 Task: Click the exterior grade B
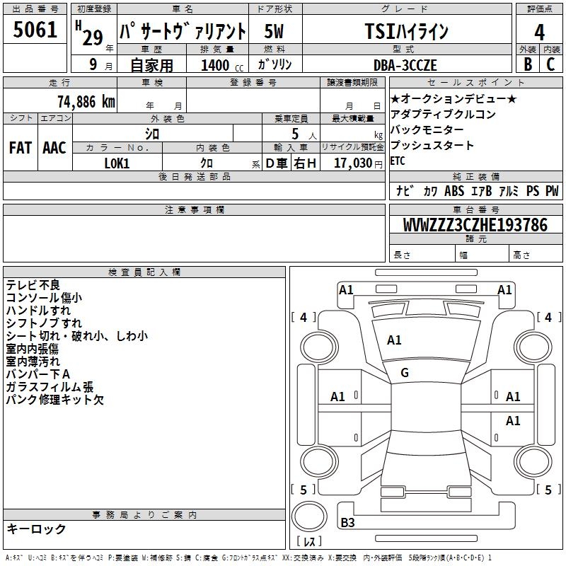coord(528,64)
